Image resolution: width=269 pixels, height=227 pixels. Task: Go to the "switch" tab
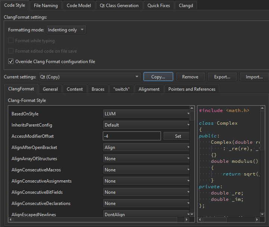click(x=121, y=89)
